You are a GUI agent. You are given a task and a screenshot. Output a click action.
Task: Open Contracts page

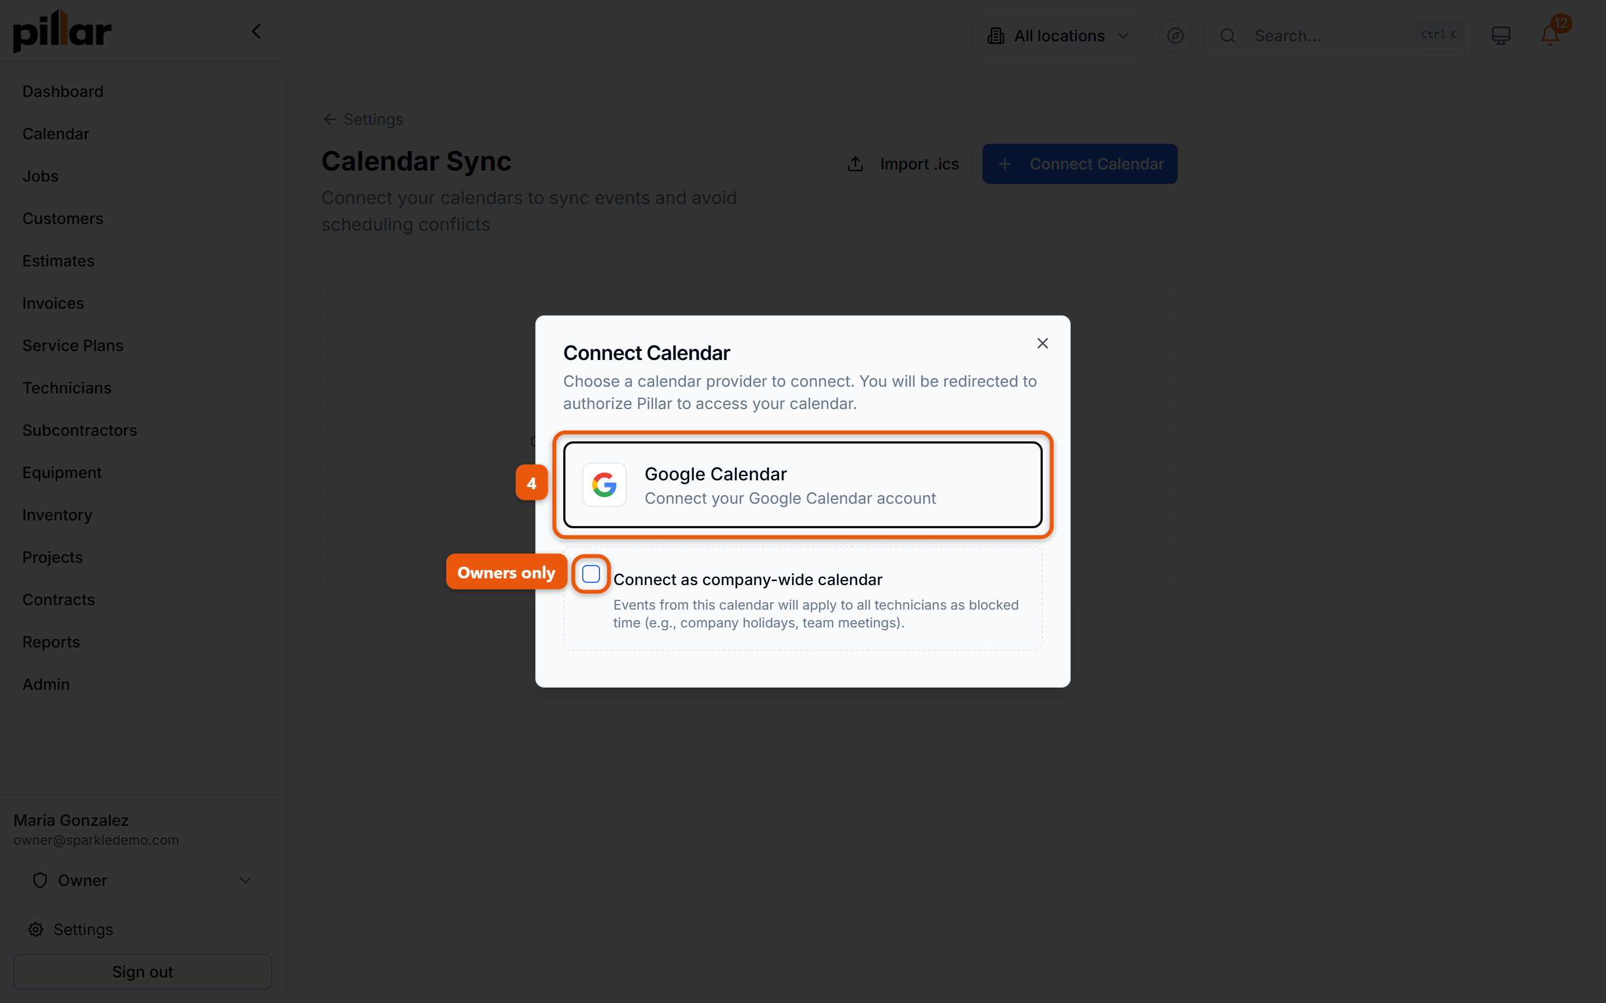pyautogui.click(x=59, y=600)
